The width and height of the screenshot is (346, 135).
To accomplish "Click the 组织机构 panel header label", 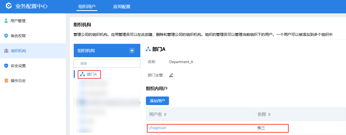I will [86, 51].
